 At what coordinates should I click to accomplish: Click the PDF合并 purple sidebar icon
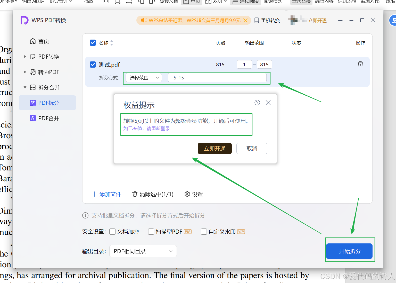point(33,118)
